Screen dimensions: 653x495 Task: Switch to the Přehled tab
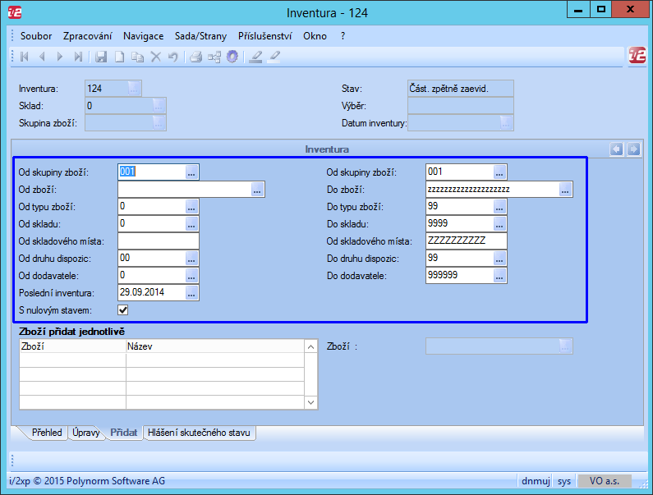click(47, 433)
